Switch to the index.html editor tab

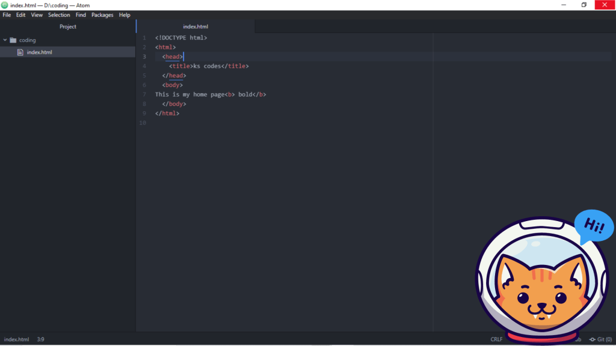[196, 26]
